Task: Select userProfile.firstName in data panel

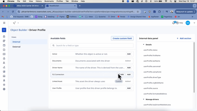Action: 152,55
